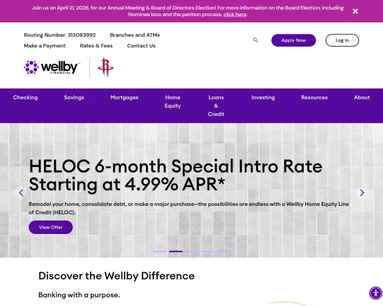Image resolution: width=383 pixels, height=306 pixels.
Task: Select the Resources menu item
Action: (314, 98)
